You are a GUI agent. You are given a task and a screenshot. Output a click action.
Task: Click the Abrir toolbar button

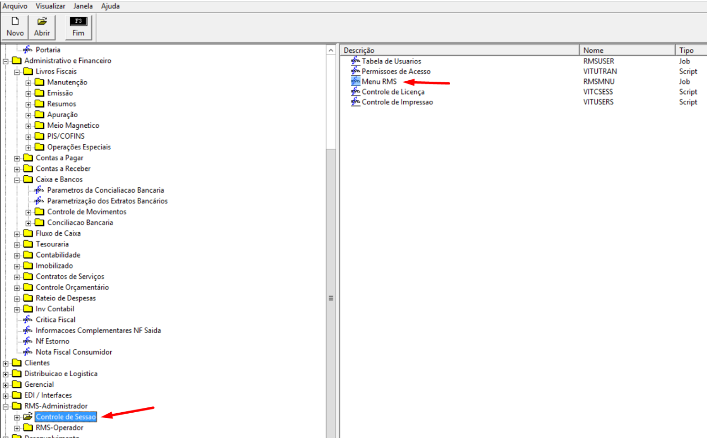42,27
